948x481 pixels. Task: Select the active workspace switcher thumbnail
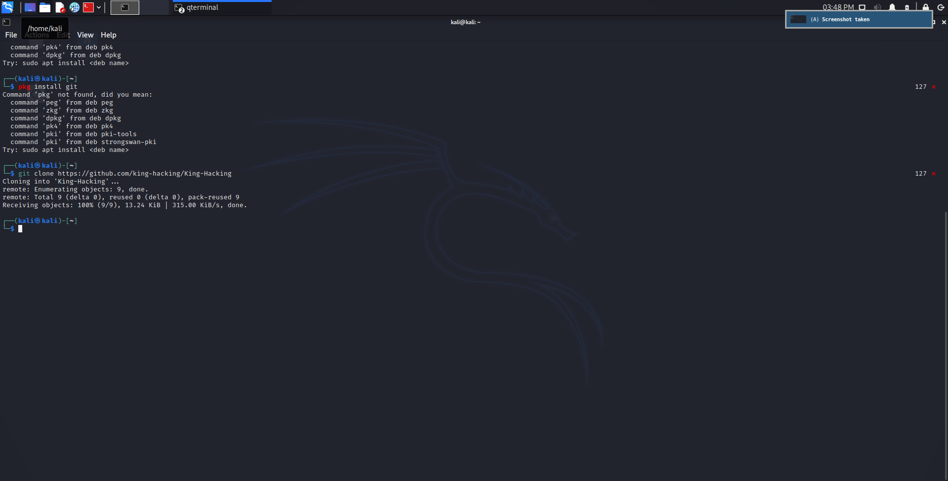tap(125, 7)
